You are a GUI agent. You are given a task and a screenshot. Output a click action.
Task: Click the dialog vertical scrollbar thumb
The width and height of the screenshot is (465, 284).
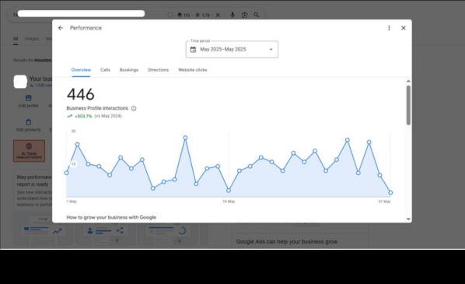pos(408,105)
